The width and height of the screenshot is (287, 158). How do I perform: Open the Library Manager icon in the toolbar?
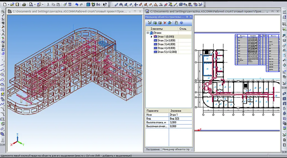pyautogui.click(x=88, y=4)
